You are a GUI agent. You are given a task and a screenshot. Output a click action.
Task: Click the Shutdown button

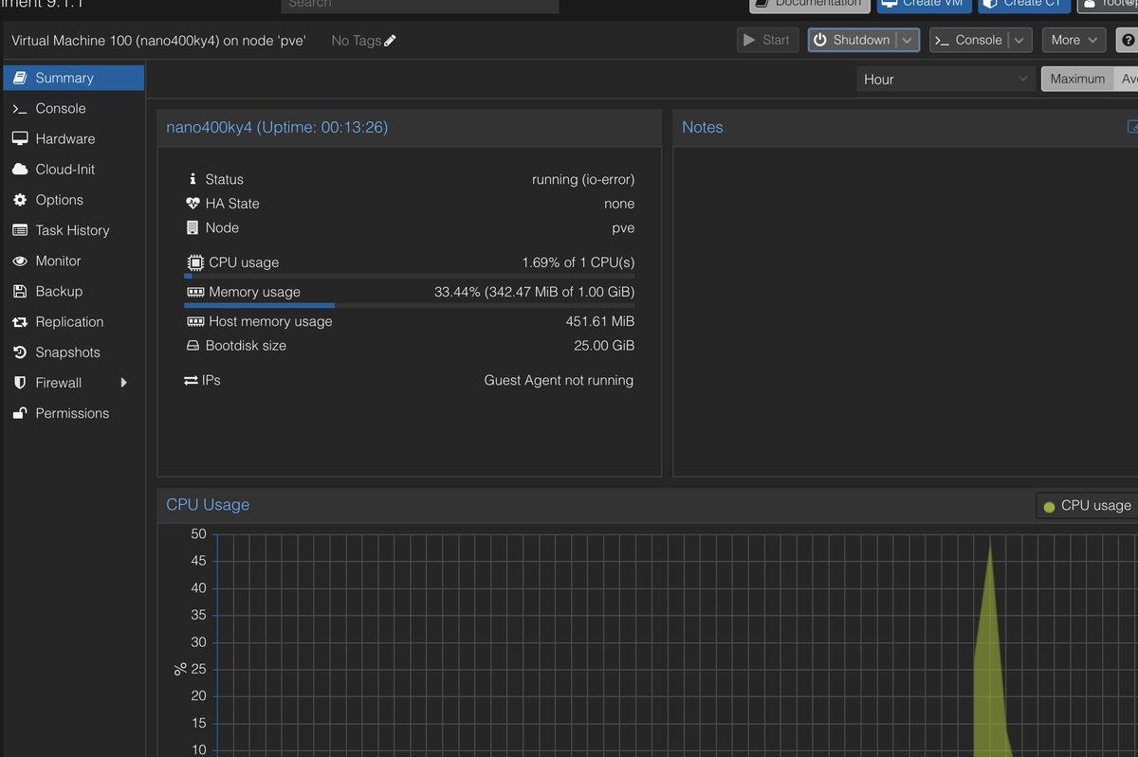click(x=852, y=40)
